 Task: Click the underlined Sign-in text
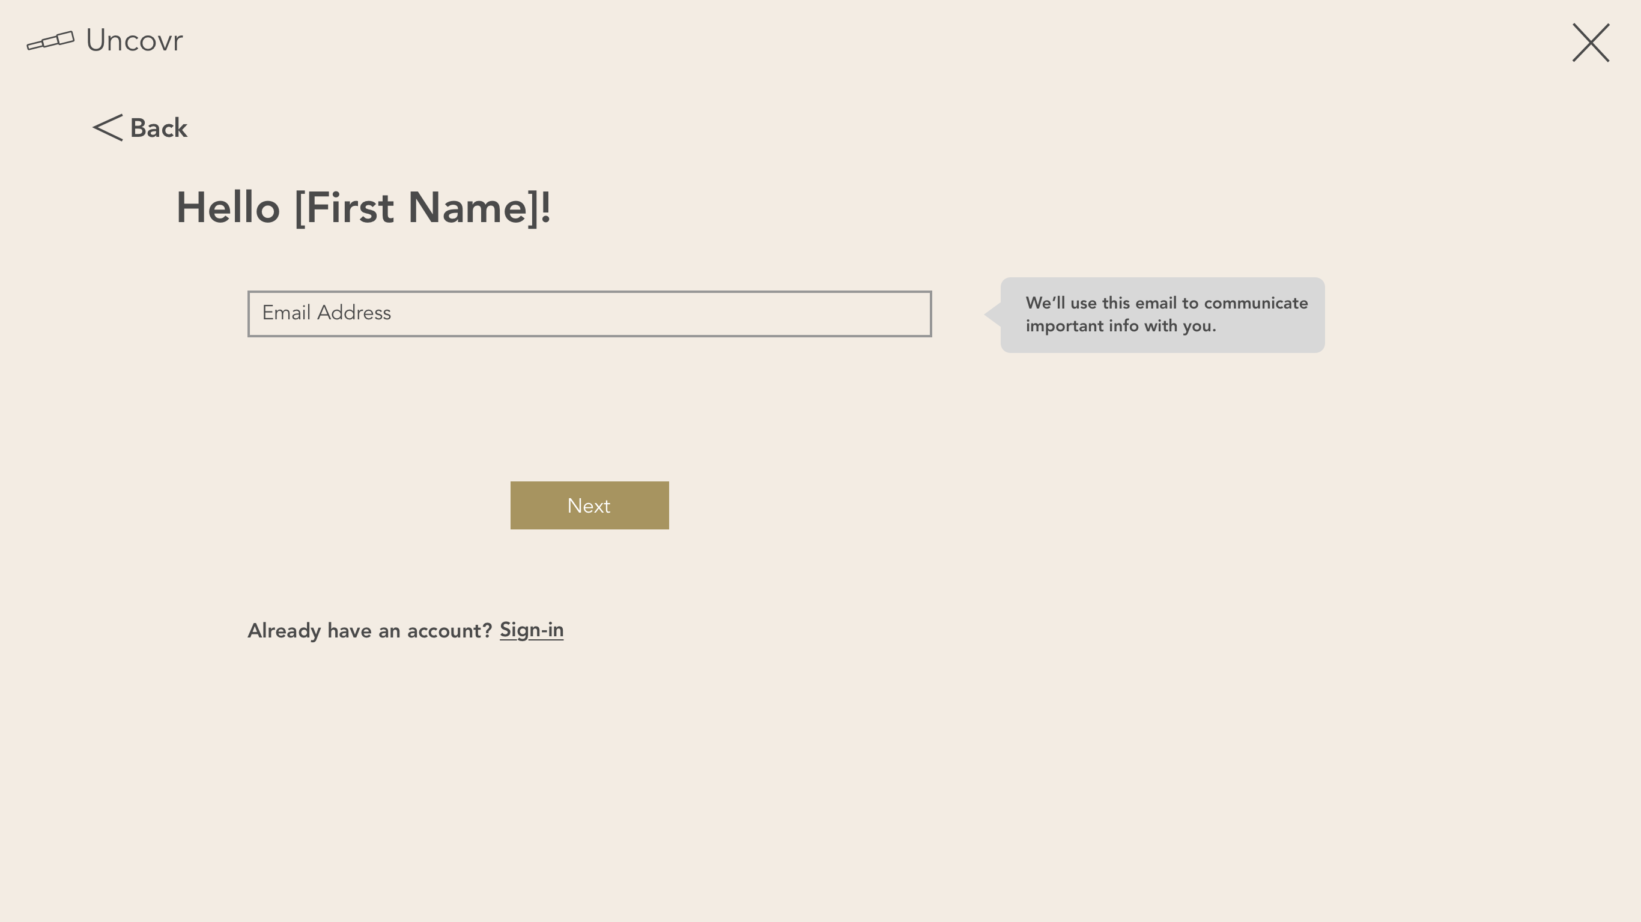[x=532, y=630]
